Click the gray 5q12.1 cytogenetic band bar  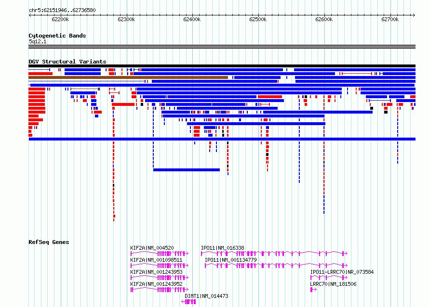(222, 47)
